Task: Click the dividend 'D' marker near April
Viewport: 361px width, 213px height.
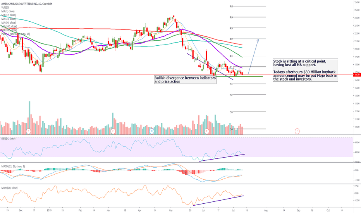Action: click(151, 131)
